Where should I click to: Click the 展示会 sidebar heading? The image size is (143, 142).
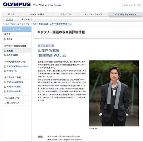8,34
